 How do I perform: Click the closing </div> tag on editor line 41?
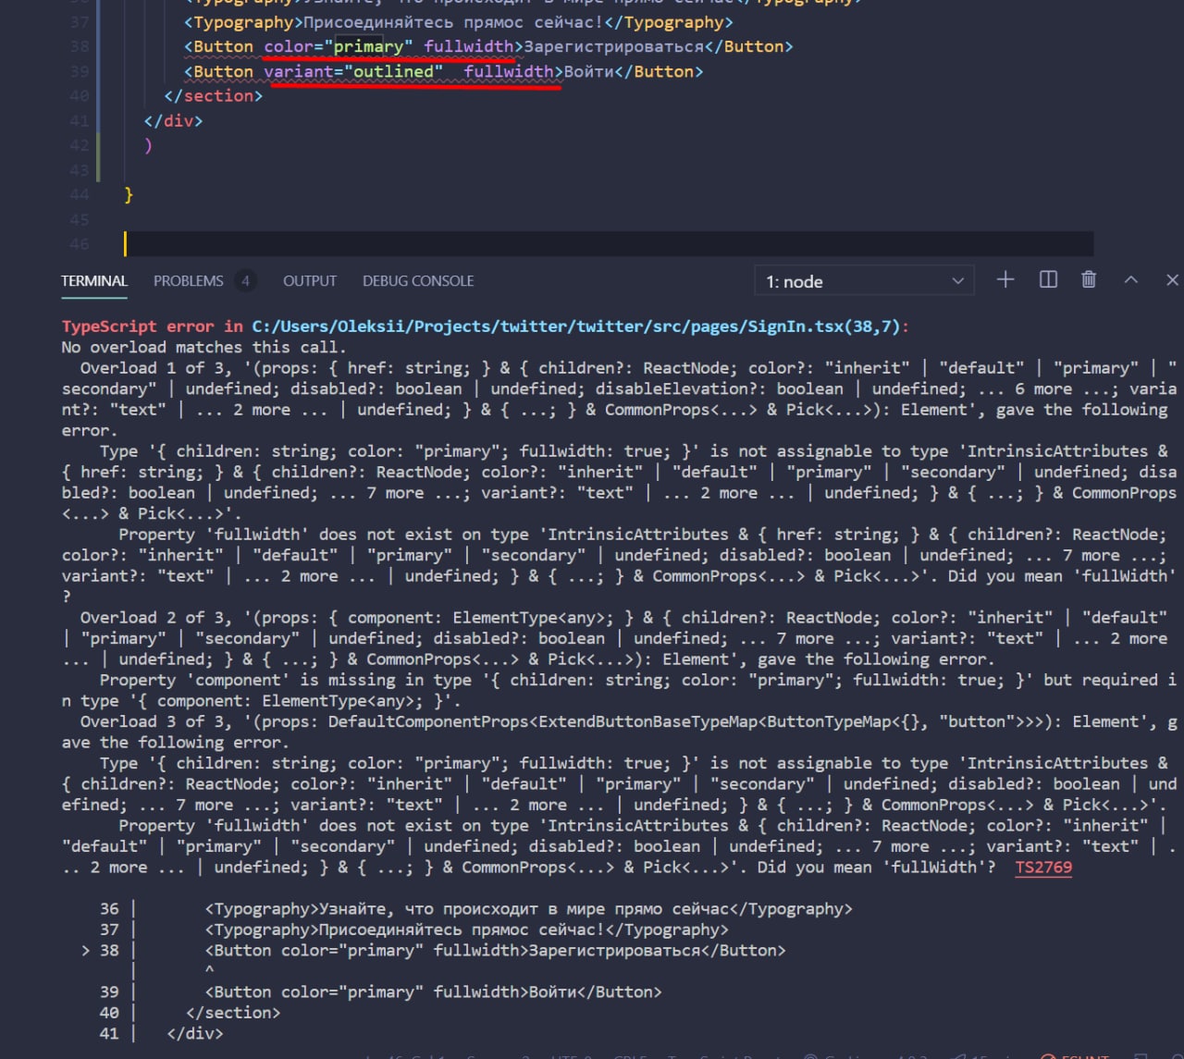173,121
